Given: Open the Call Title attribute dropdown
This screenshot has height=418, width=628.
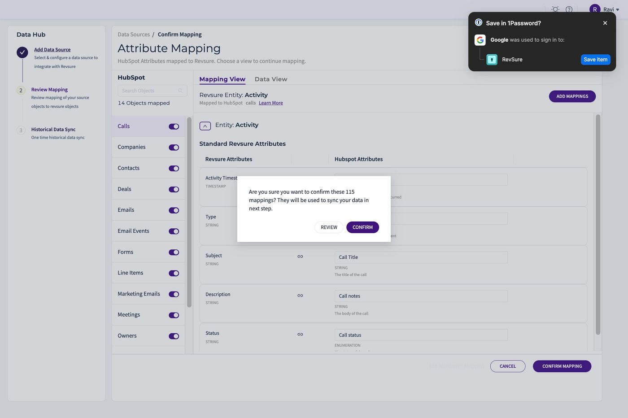Looking at the screenshot, I should pyautogui.click(x=421, y=257).
